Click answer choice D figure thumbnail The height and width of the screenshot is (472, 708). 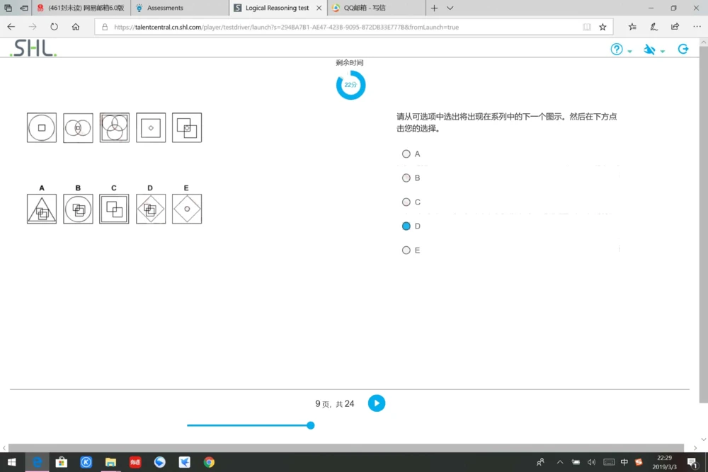(x=150, y=208)
